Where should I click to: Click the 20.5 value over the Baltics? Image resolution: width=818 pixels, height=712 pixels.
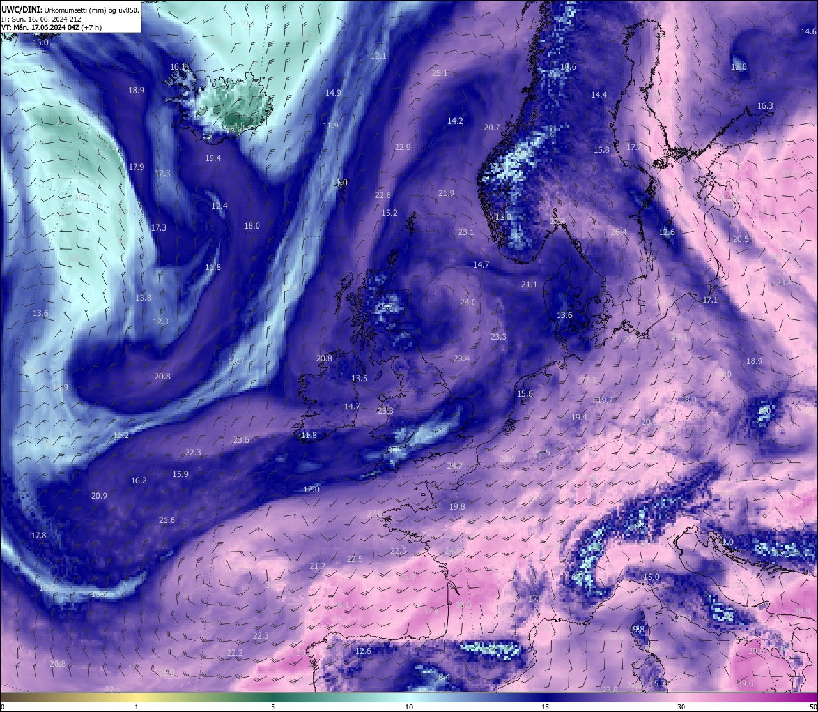pyautogui.click(x=741, y=239)
